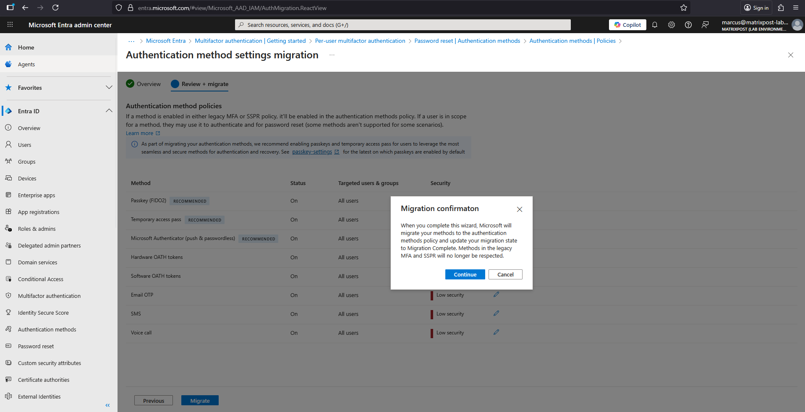This screenshot has width=805, height=412.
Task: Go to Multifactor authentication in the sidebar
Action: tap(49, 296)
